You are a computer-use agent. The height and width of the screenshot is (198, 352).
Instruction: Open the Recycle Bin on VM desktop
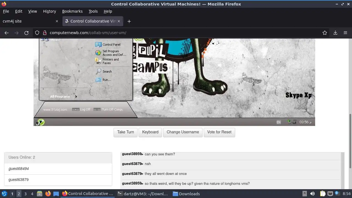[x=301, y=103]
